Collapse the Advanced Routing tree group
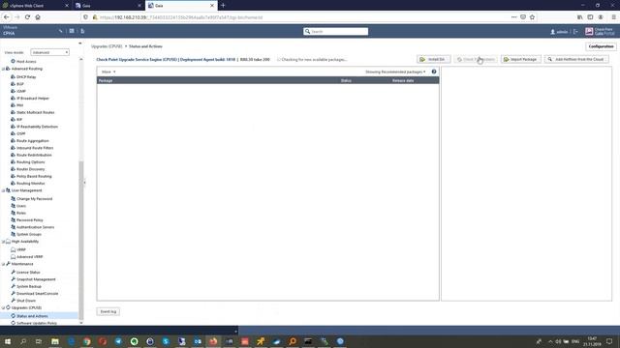620x348 pixels. (3, 69)
